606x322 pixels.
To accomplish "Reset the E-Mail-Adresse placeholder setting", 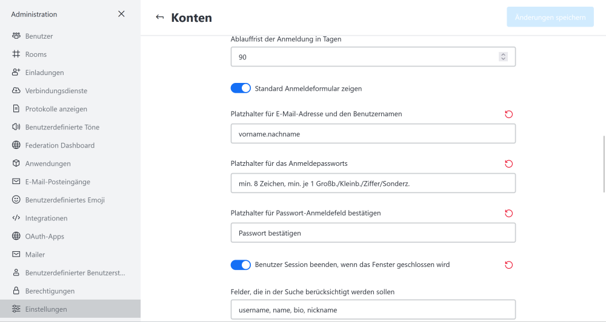I will pyautogui.click(x=508, y=114).
